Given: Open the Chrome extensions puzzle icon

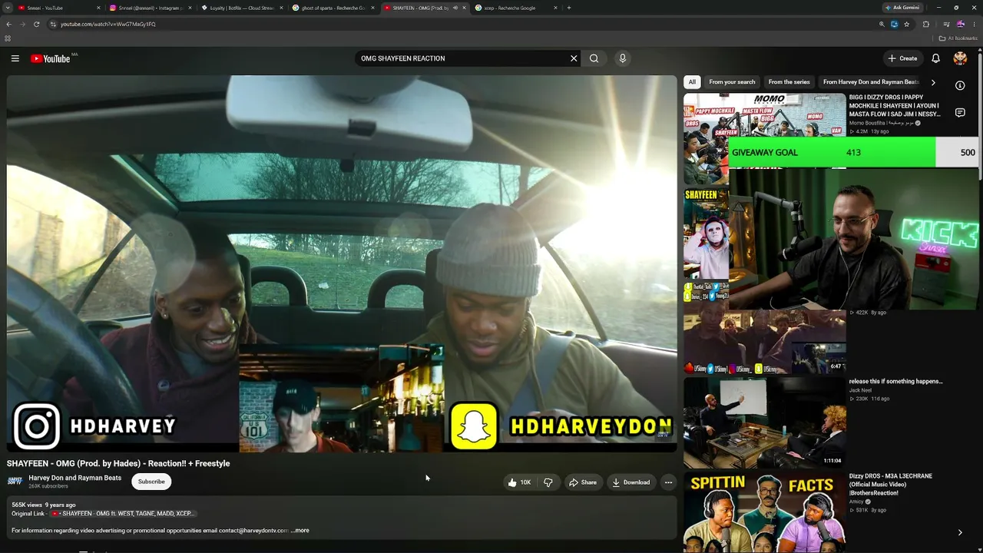Looking at the screenshot, I should [x=925, y=24].
